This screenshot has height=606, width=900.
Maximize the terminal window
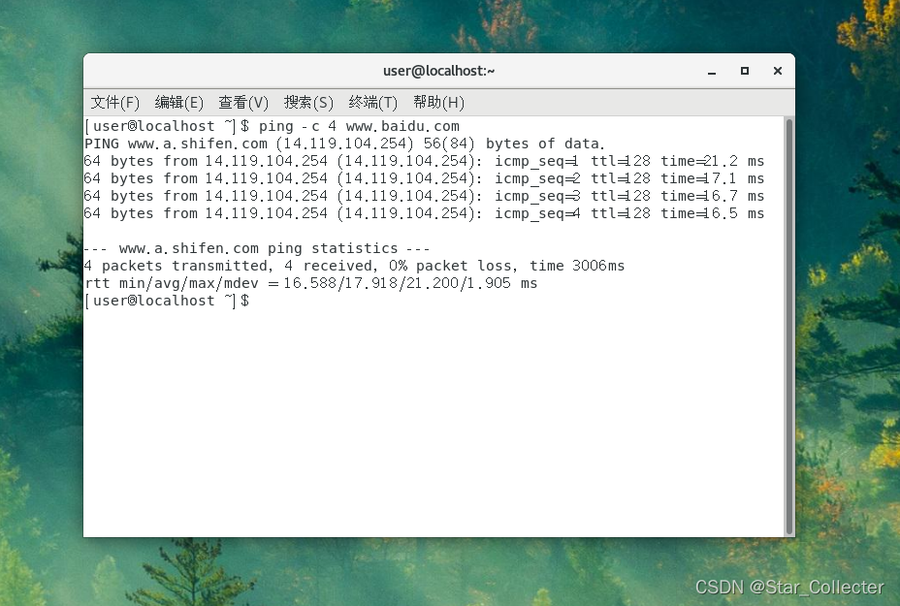(x=745, y=71)
